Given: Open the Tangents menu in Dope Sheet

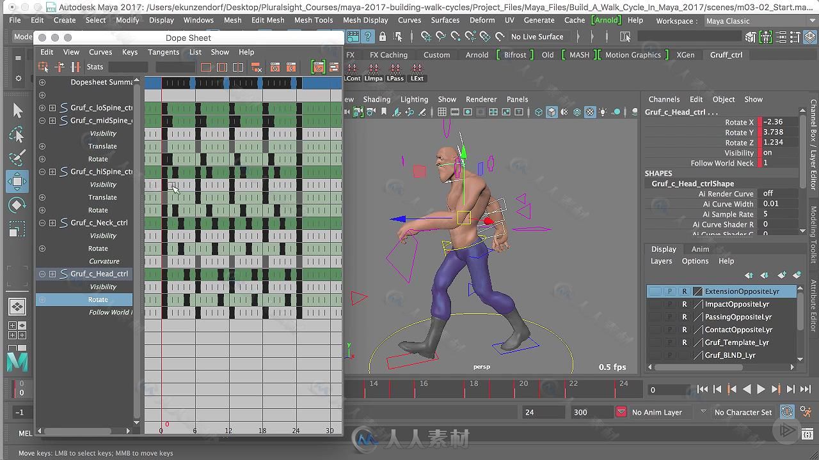Looking at the screenshot, I should 163,52.
